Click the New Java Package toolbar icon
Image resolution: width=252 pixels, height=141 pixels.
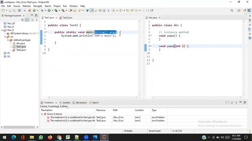30,11
